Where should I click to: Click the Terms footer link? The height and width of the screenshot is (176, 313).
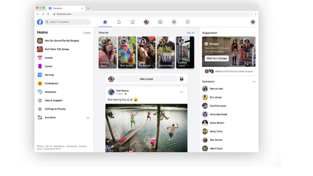(x=49, y=146)
